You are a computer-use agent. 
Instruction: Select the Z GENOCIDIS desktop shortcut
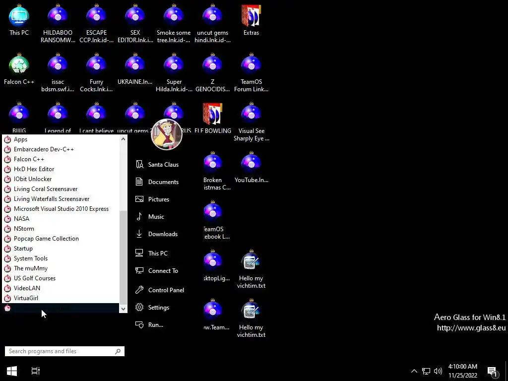(212, 72)
